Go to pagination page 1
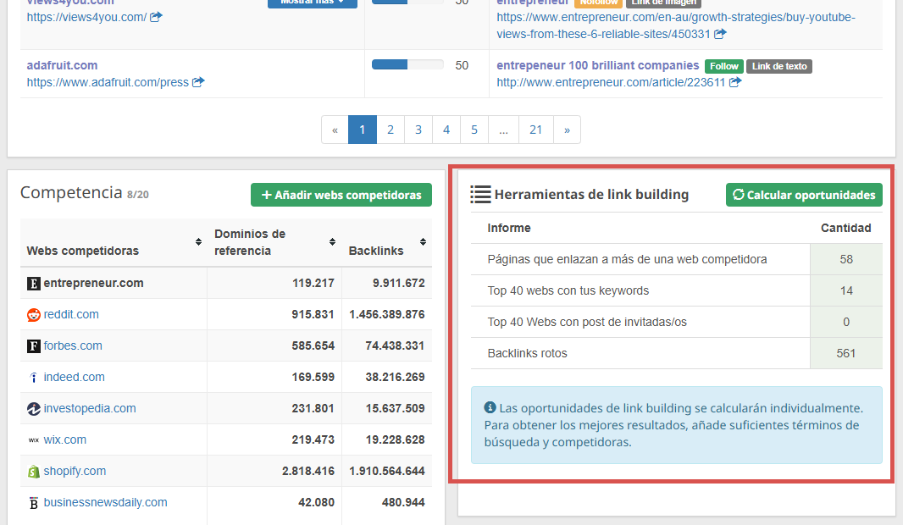The image size is (903, 525). (363, 130)
